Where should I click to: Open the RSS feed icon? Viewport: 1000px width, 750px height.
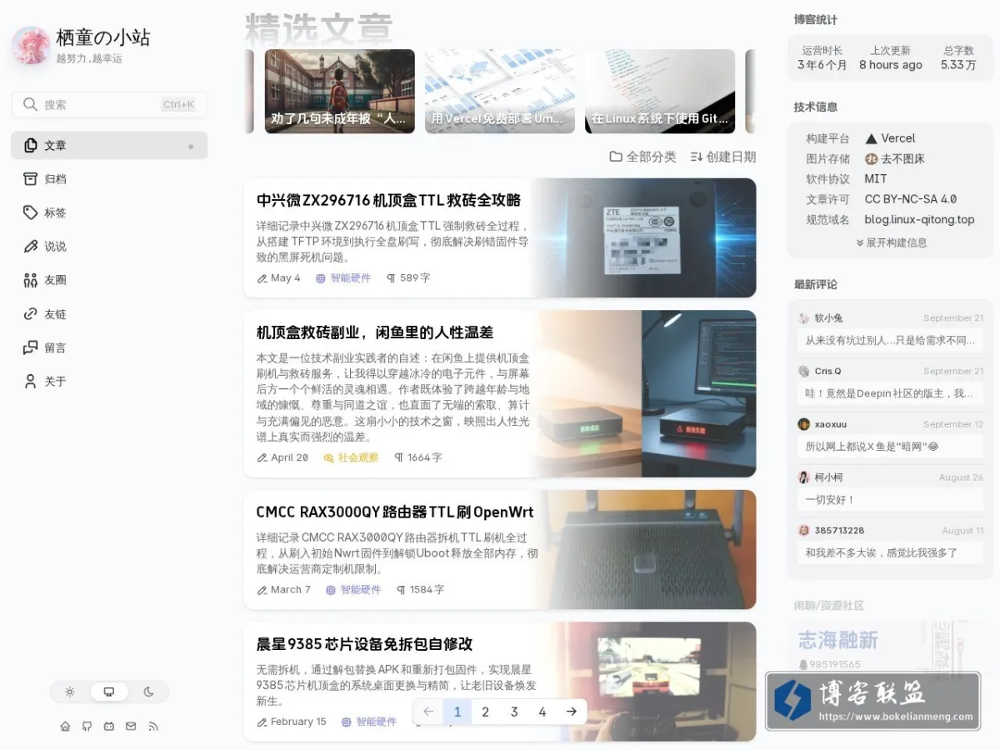click(x=153, y=727)
